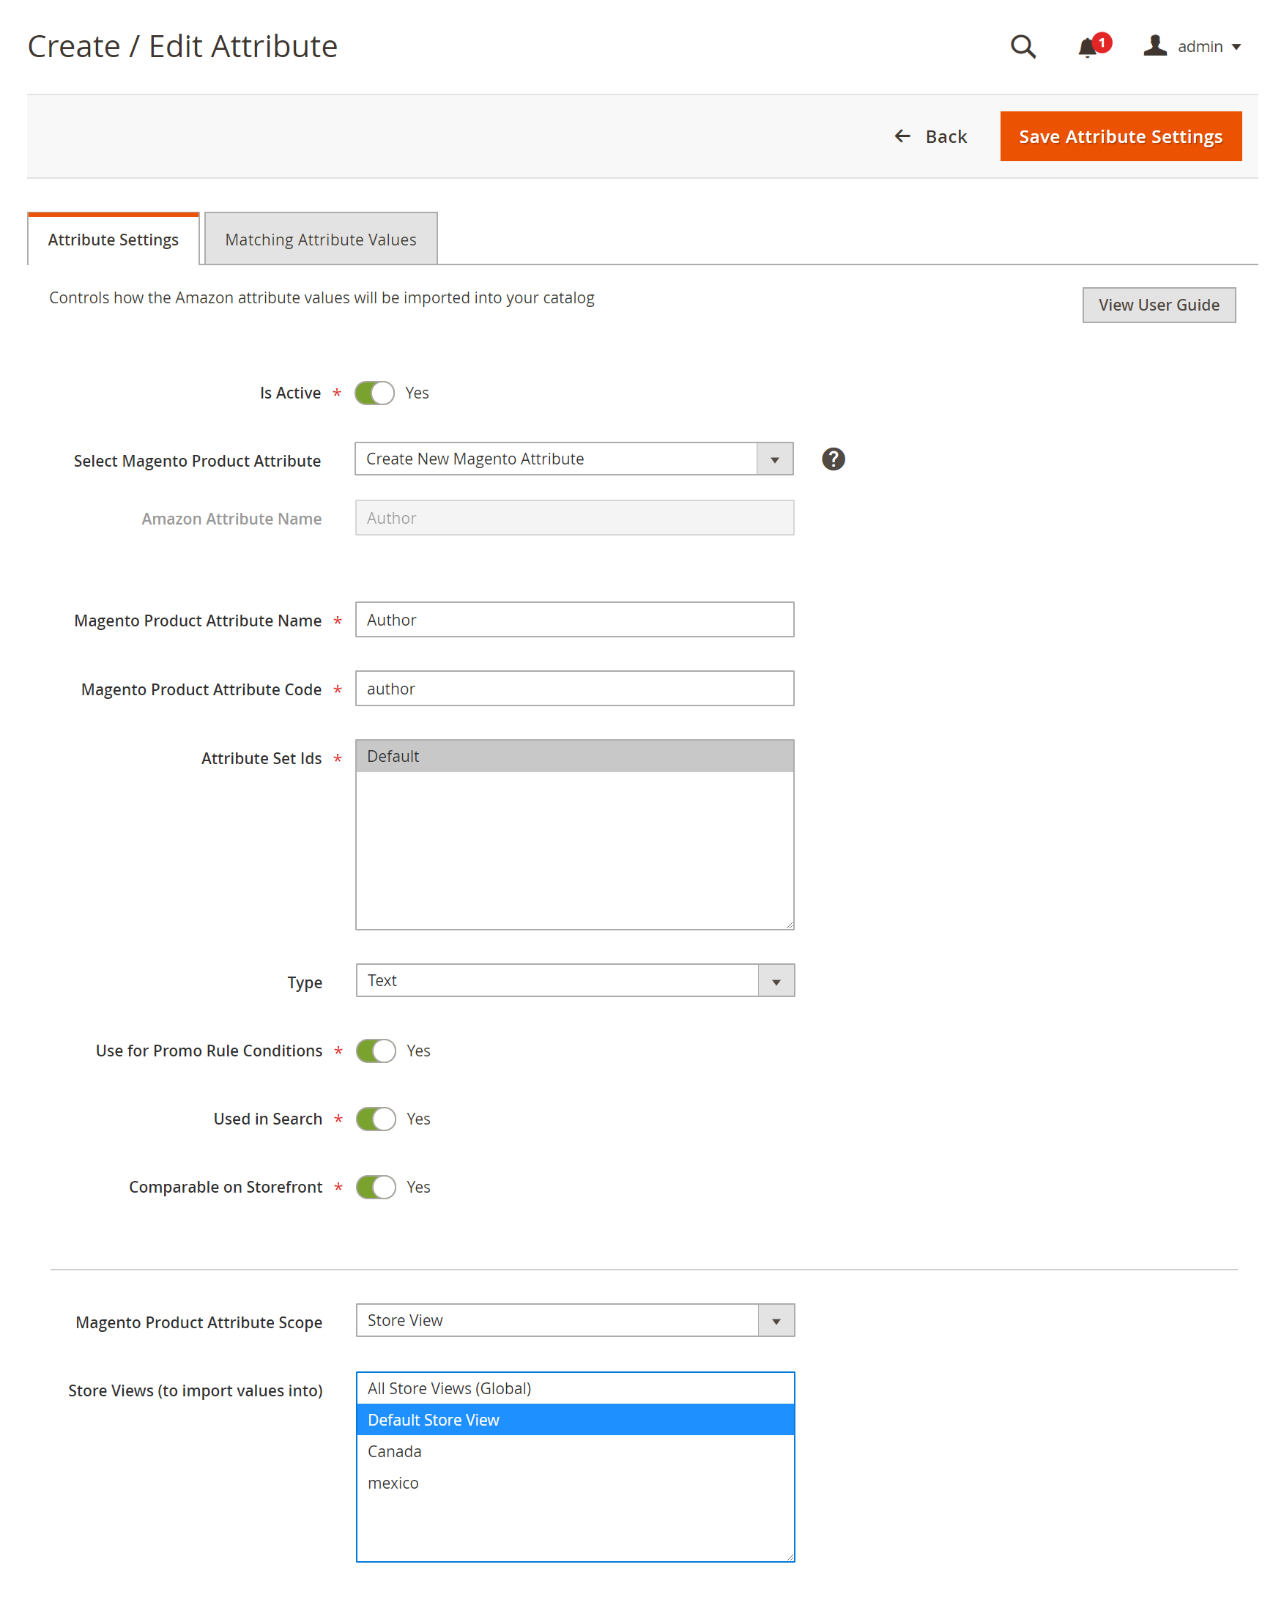Screen dimensions: 1284x1600
Task: Switch to Matching Attribute Values tab
Action: point(320,240)
